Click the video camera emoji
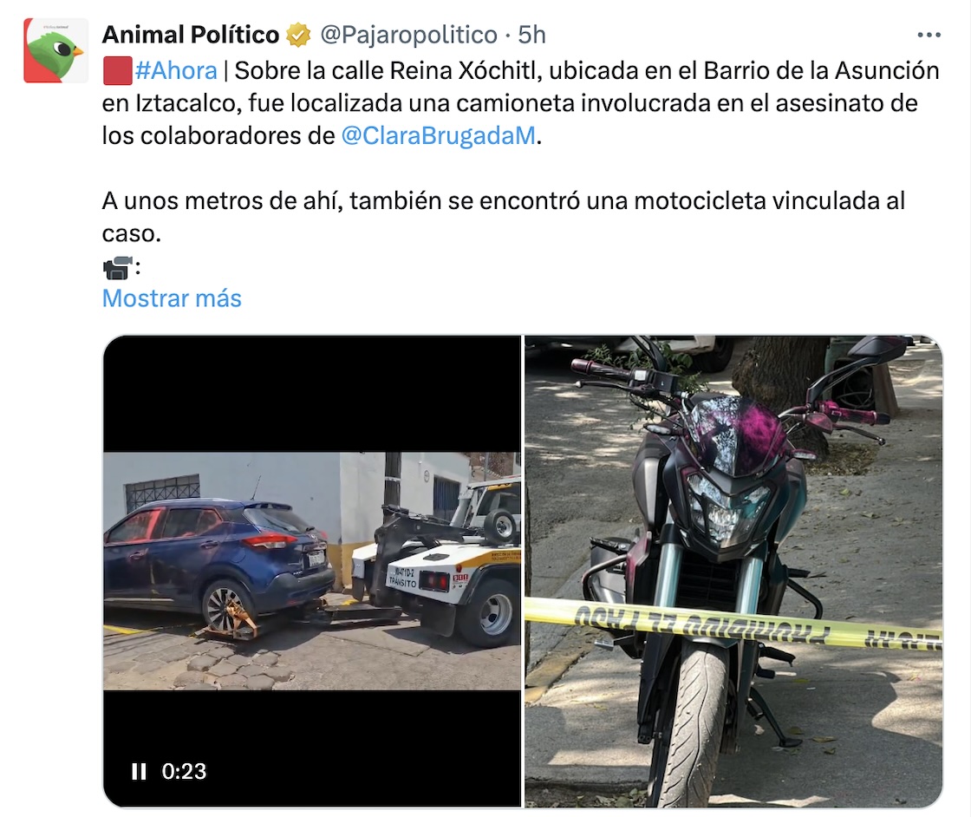Image resolution: width=971 pixels, height=817 pixels. (117, 268)
